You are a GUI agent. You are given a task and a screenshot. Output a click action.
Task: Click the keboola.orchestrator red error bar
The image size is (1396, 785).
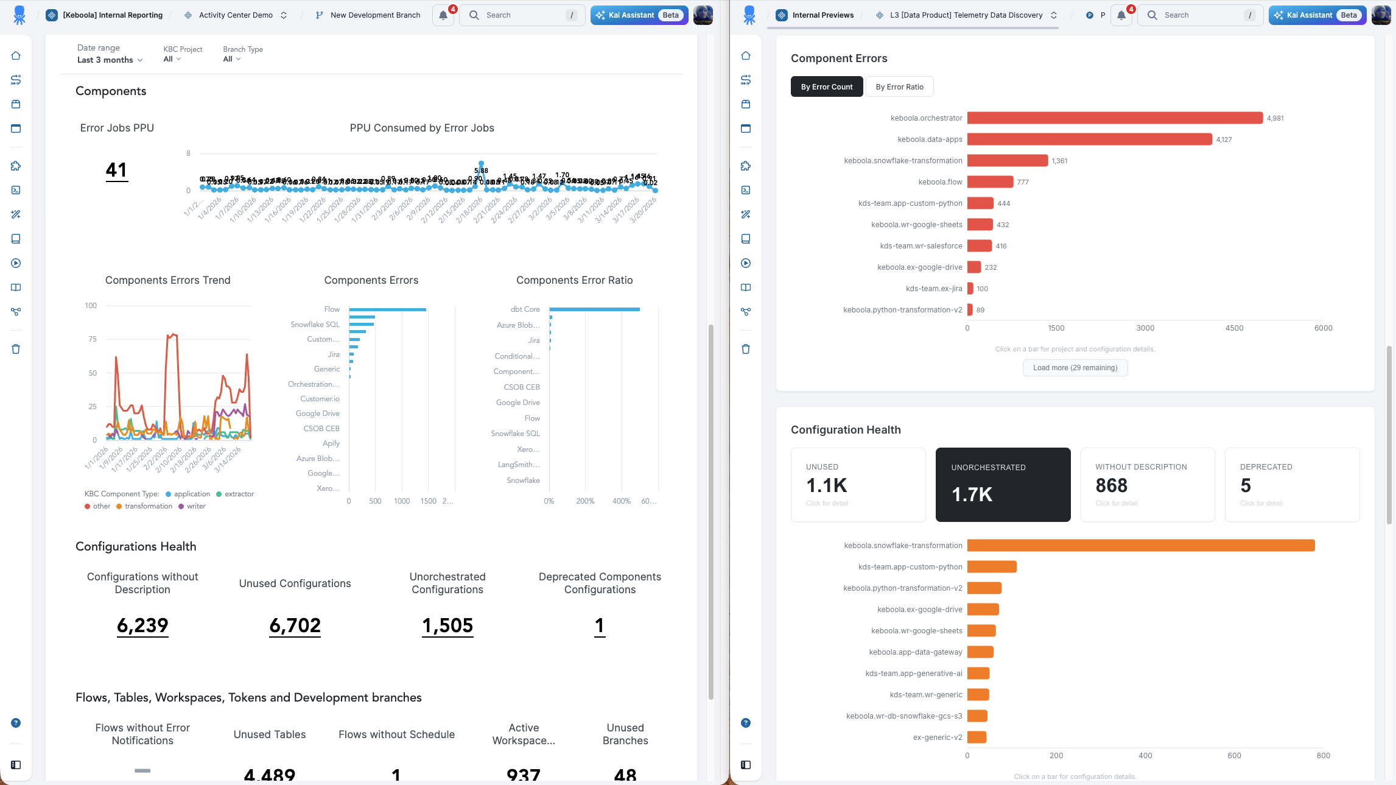(1114, 118)
